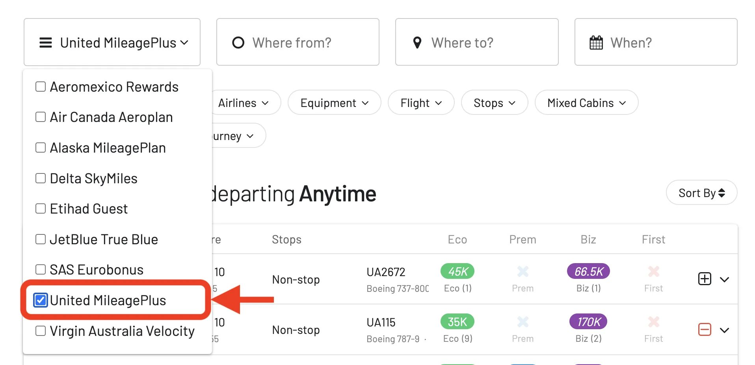Viewport: 755px width, 365px height.
Task: Expand the Equipment filter
Action: tap(335, 103)
